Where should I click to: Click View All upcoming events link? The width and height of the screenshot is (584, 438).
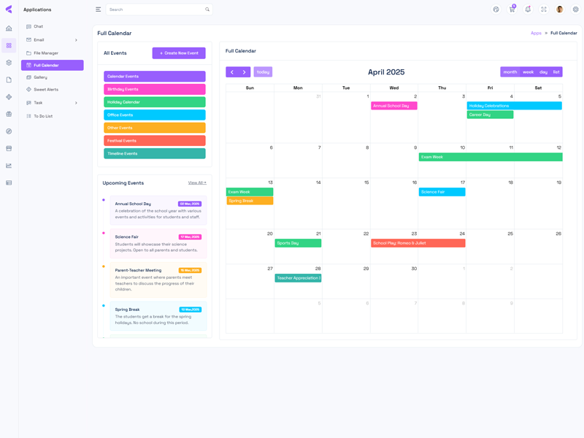point(196,182)
